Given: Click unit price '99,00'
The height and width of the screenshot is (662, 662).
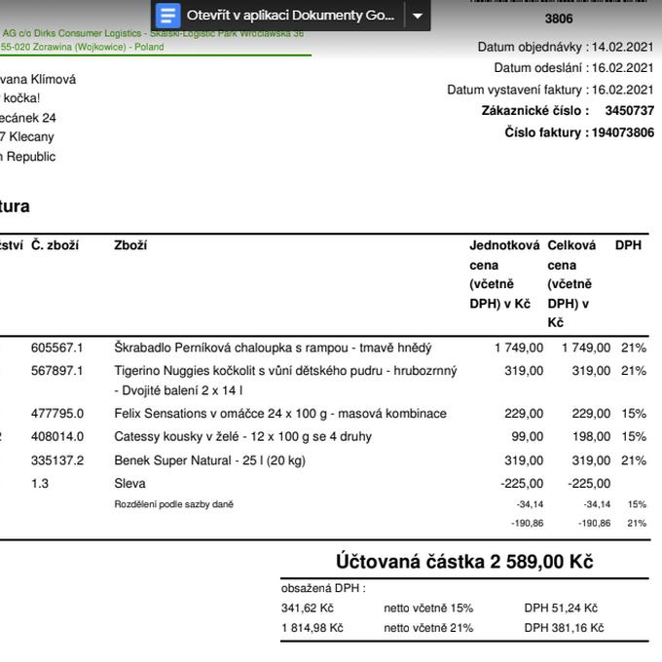Looking at the screenshot, I should [x=528, y=436].
